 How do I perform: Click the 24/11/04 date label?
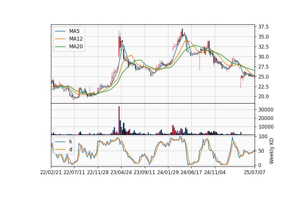pos(215,172)
